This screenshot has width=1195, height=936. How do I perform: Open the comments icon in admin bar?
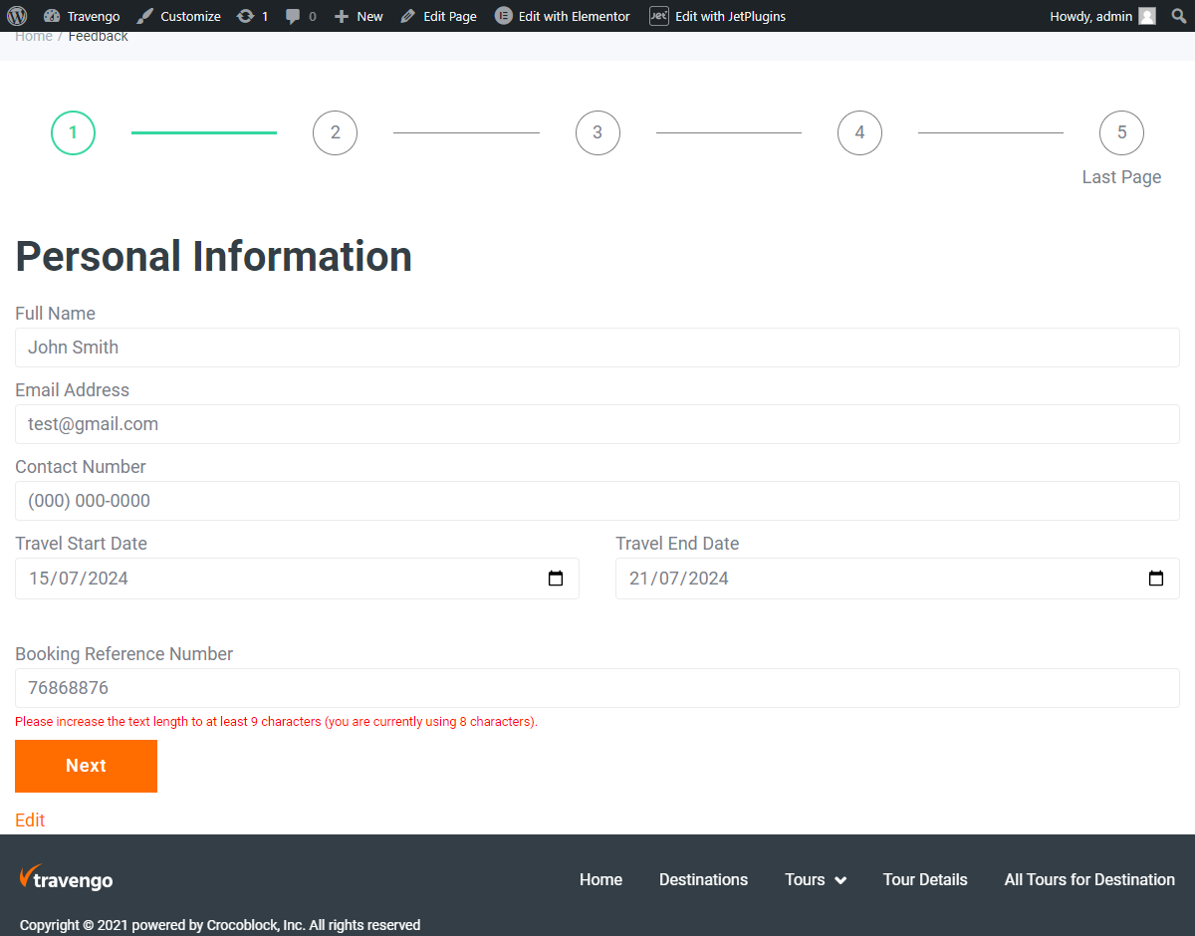click(x=299, y=15)
